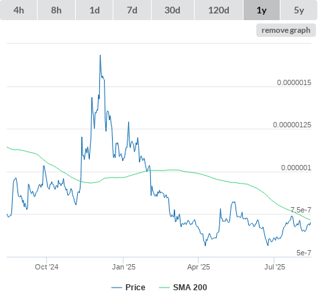Click the 5e-7 axis label

tap(304, 253)
